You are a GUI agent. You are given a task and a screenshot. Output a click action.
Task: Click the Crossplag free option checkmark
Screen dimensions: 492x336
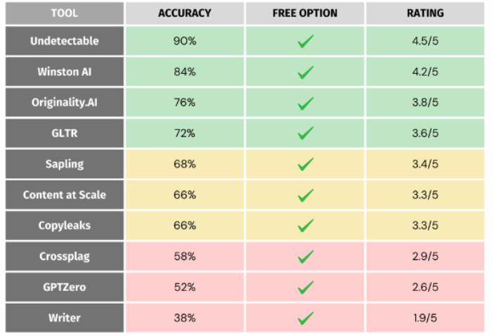(x=305, y=257)
